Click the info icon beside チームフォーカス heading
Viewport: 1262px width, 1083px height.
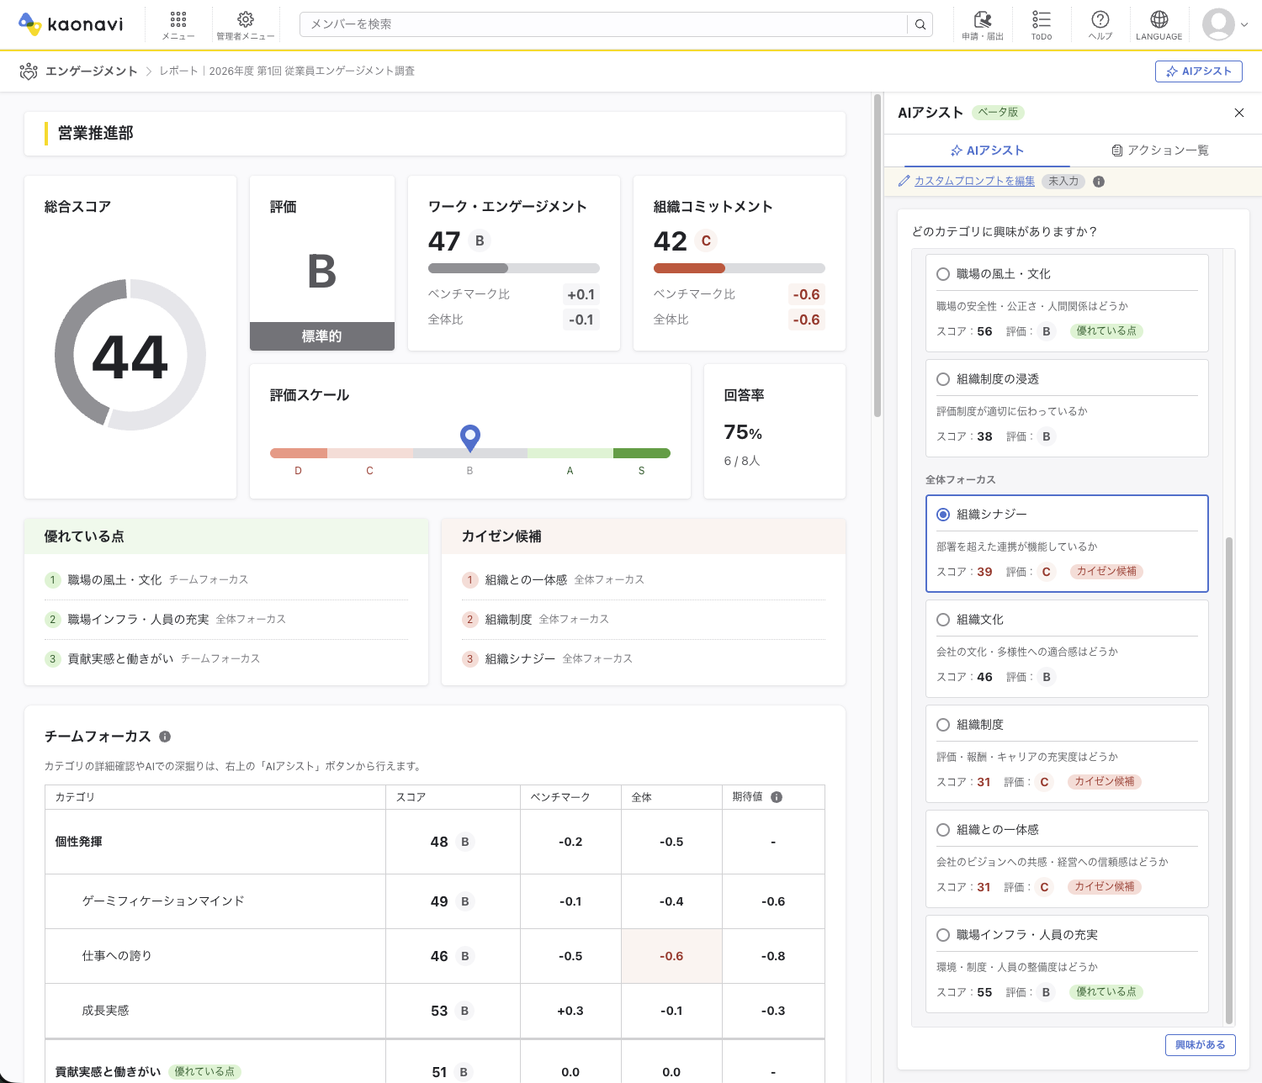[165, 737]
